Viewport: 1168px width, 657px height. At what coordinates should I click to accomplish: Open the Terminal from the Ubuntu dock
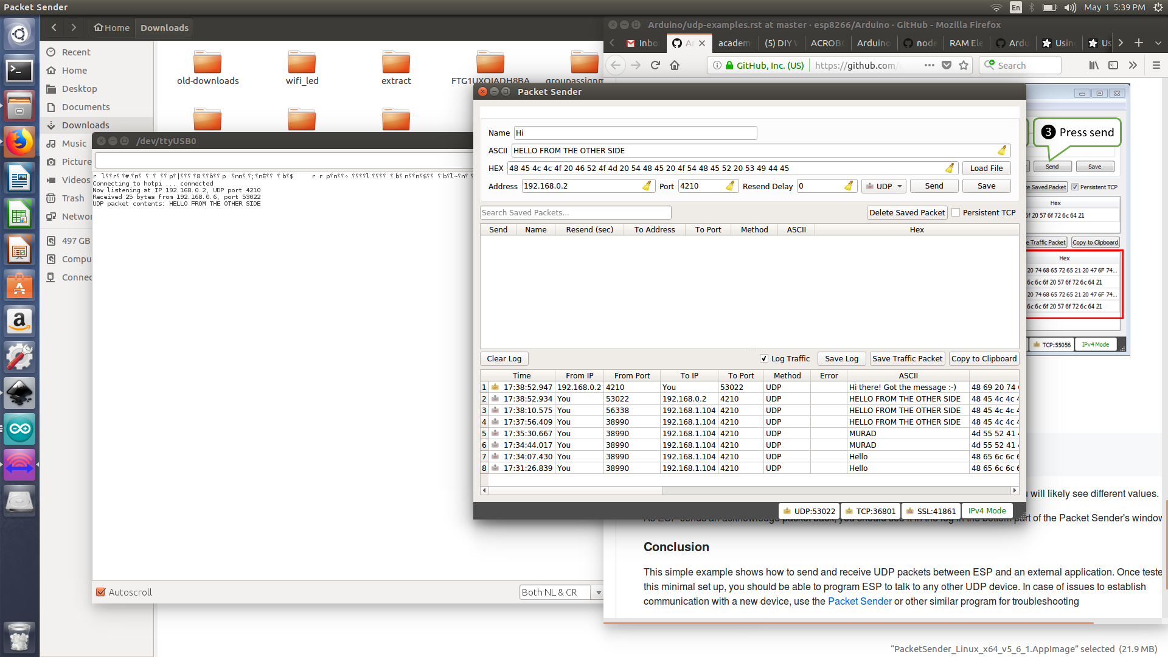pyautogui.click(x=19, y=71)
